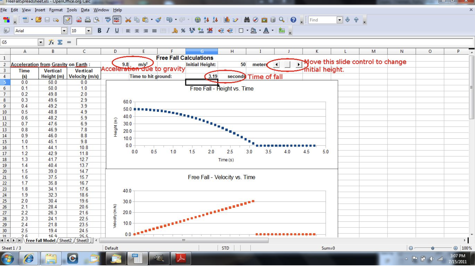
Task: Switch to the Sheet2 tab
Action: click(65, 241)
